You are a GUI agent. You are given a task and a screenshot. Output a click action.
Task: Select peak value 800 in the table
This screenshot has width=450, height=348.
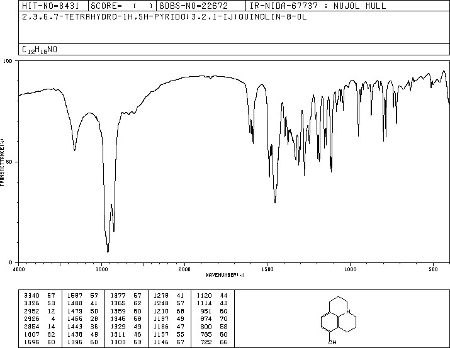(x=206, y=327)
